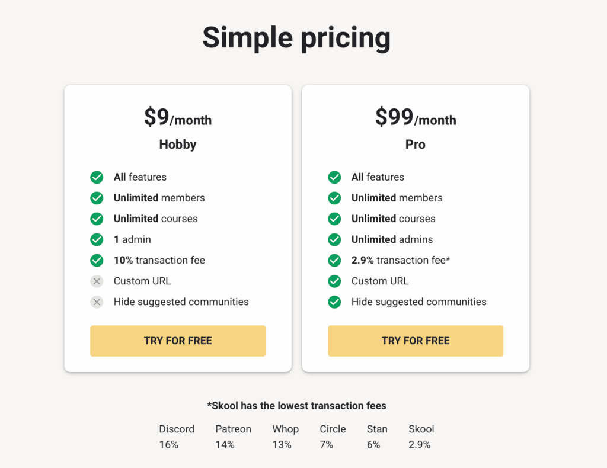Click green check beside Pro Custom URL
Viewport: 607px width, 468px height.
tap(334, 281)
